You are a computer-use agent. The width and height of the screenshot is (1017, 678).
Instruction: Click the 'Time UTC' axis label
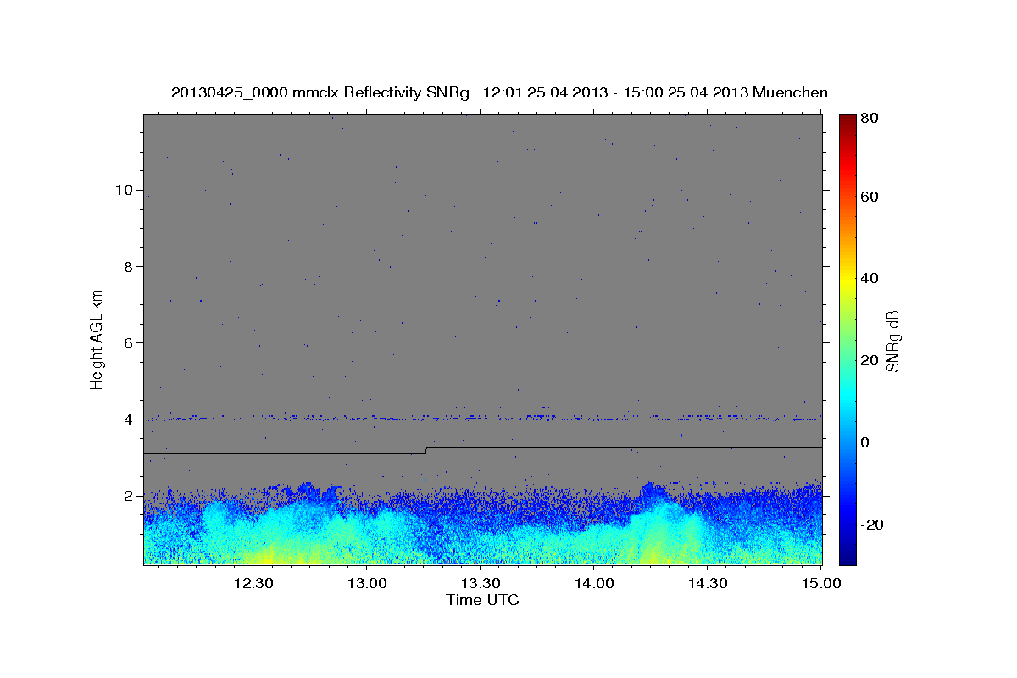[x=482, y=600]
